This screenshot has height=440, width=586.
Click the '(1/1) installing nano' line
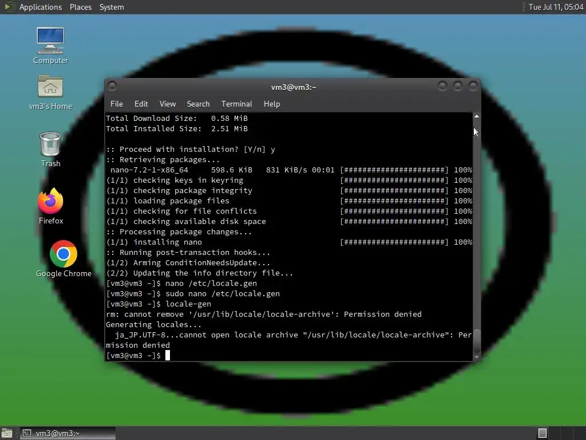289,242
